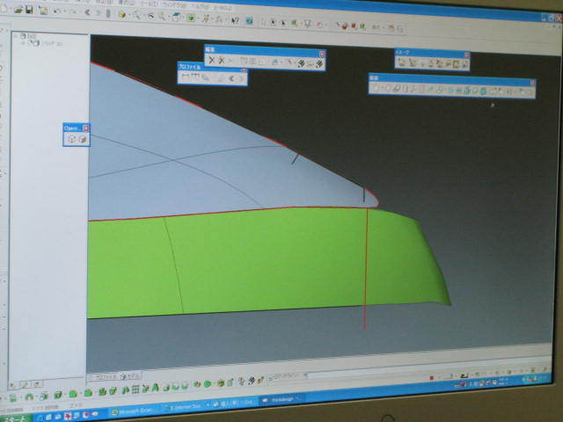
Task: Select the child item under the tree root
Action: click(45, 43)
